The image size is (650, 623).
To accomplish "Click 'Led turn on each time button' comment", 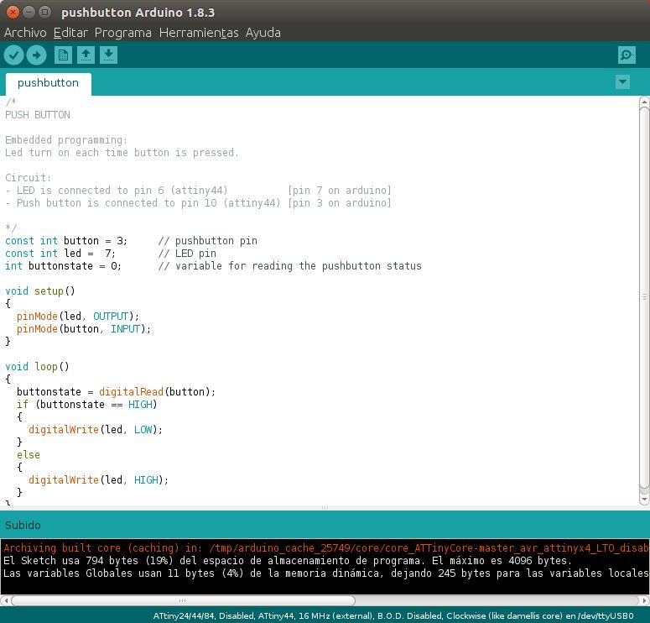I will click(122, 153).
